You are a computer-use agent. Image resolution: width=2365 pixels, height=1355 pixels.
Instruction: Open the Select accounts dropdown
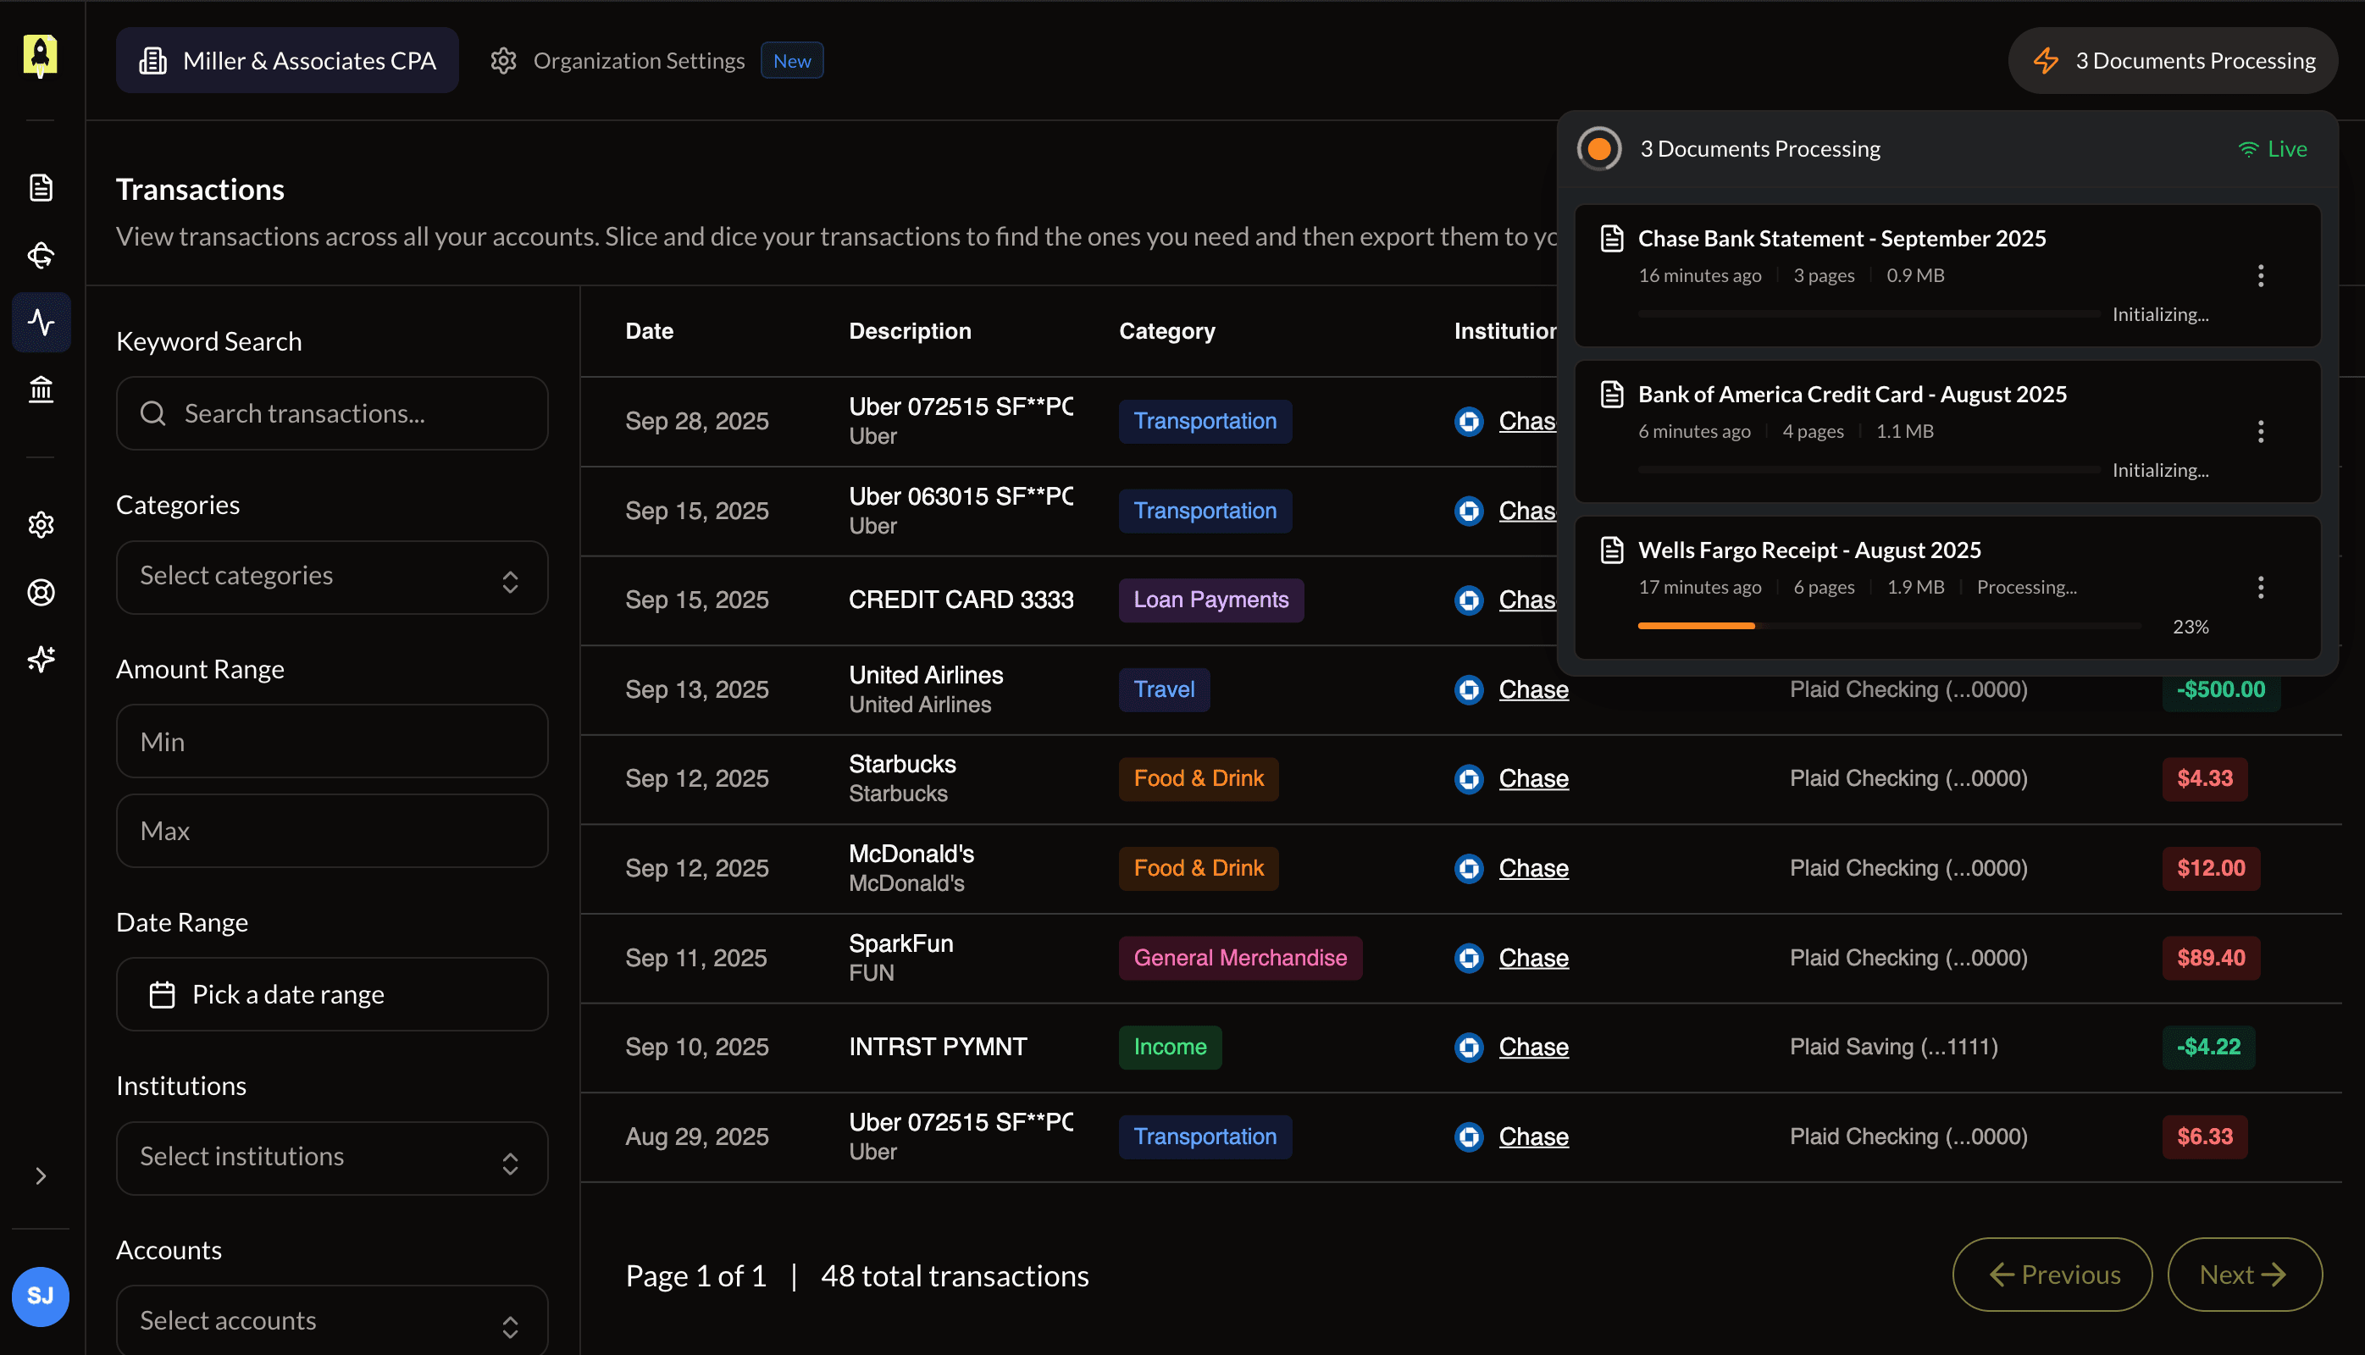(331, 1319)
